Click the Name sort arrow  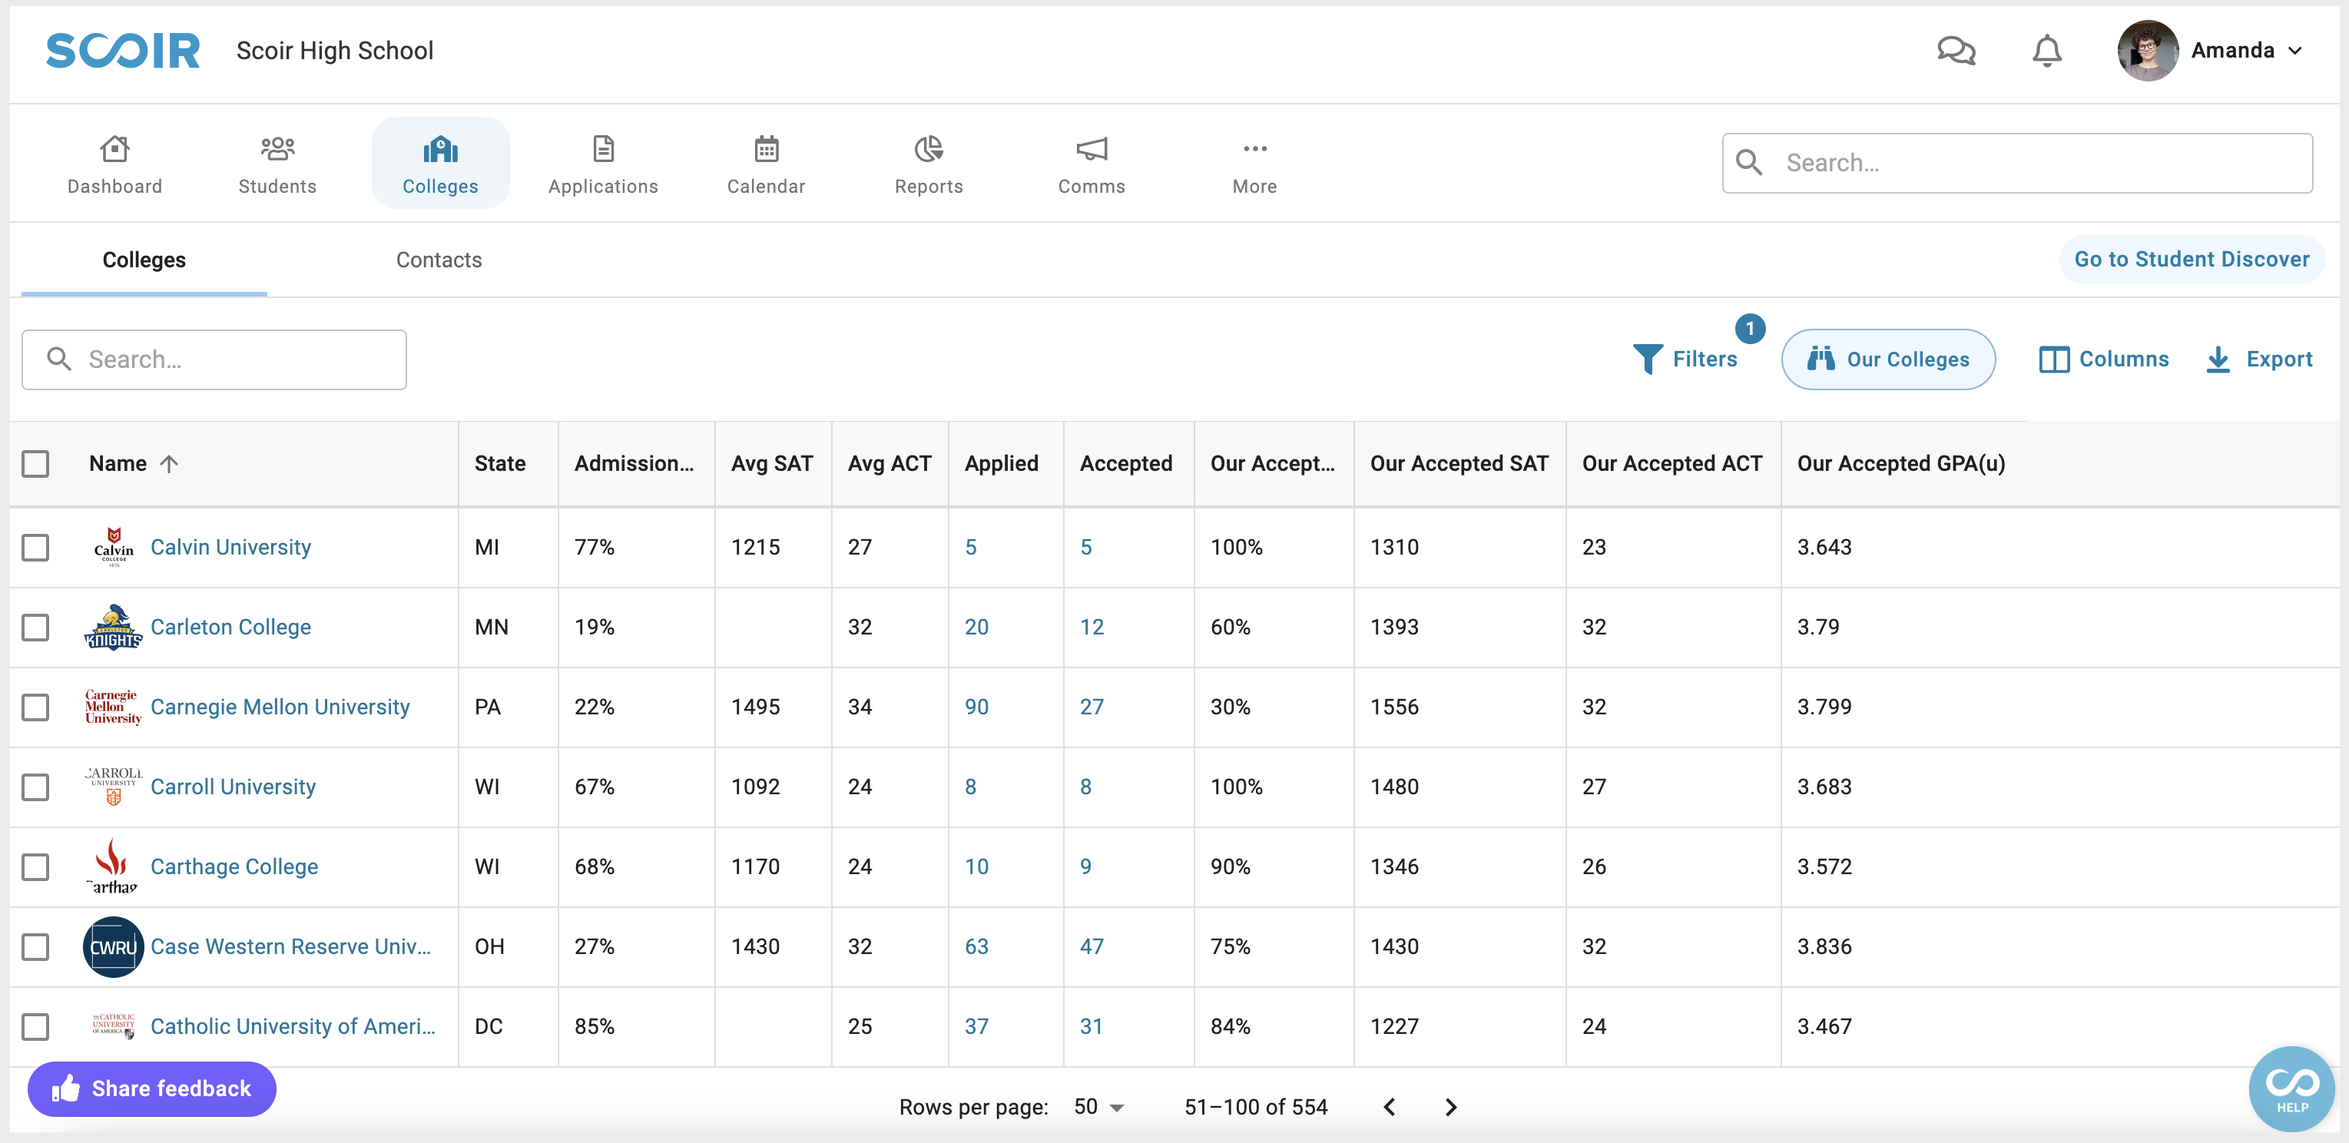169,463
